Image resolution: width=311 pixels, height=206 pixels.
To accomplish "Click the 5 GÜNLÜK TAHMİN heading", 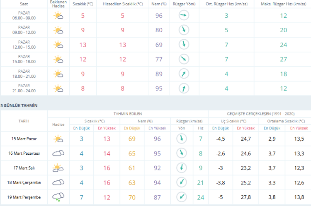I will (x=19, y=105).
